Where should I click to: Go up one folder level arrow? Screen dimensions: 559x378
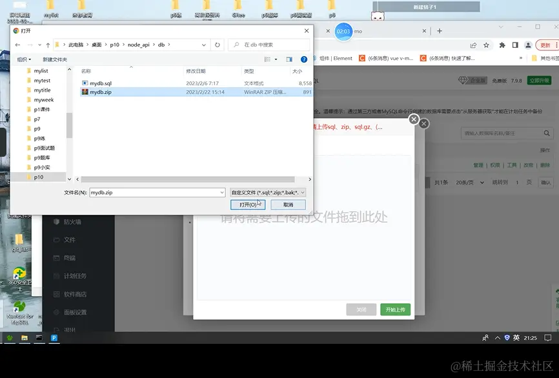[x=48, y=45]
